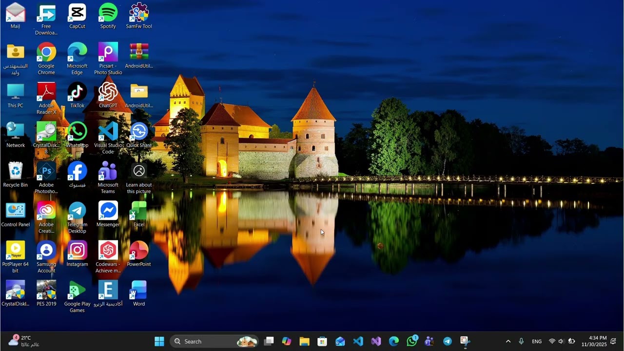Open the Control Panel shortcut
Image resolution: width=624 pixels, height=351 pixels.
click(x=15, y=214)
